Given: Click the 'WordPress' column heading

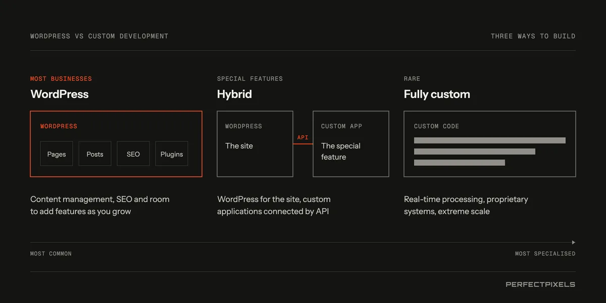Looking at the screenshot, I should (60, 94).
